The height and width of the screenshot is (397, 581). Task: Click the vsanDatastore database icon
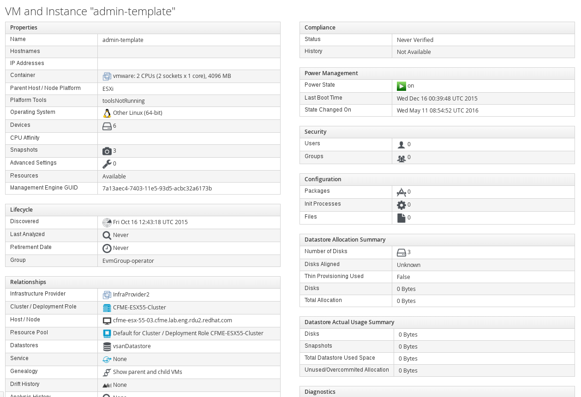[107, 346]
